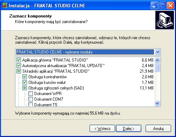Toggle Składniki aplikacji "FRAKTAL STUDIO" checkbox
Viewport: 176px width, 137px height.
[19, 71]
